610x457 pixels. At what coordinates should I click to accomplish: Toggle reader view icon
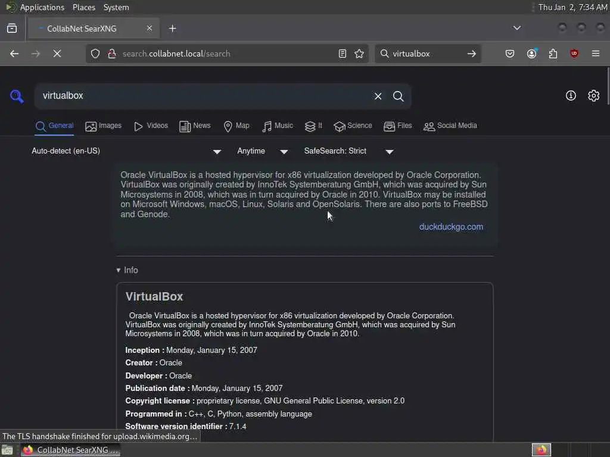pyautogui.click(x=343, y=54)
